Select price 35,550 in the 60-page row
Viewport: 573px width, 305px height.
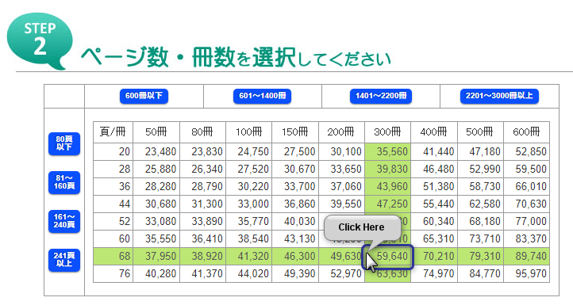(x=156, y=239)
